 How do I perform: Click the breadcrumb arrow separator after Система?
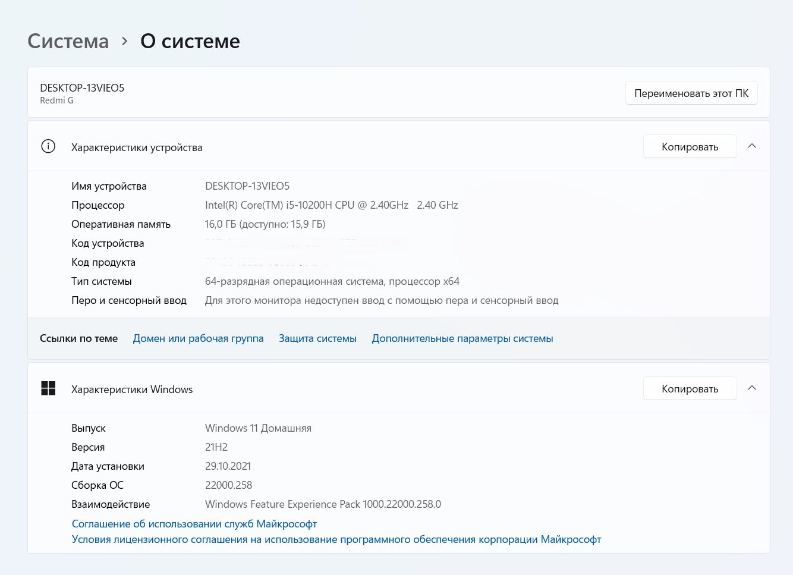[x=124, y=41]
